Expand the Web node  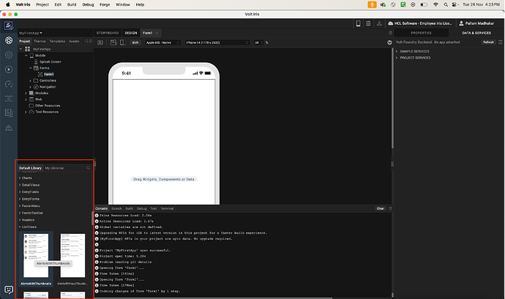(x=26, y=99)
